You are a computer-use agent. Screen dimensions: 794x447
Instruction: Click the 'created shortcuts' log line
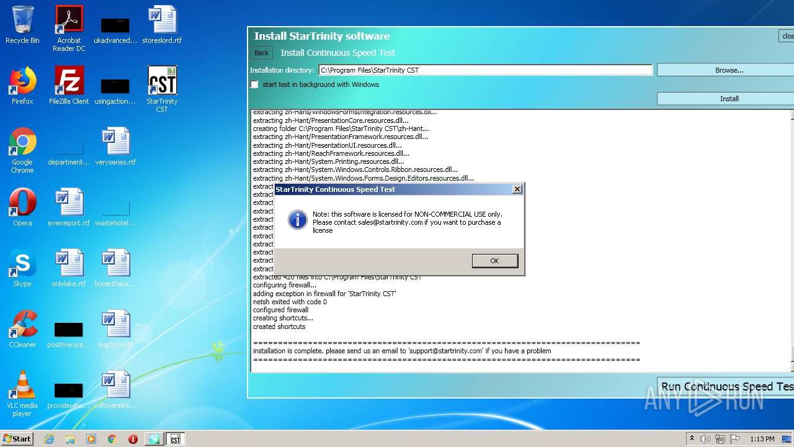[279, 327]
